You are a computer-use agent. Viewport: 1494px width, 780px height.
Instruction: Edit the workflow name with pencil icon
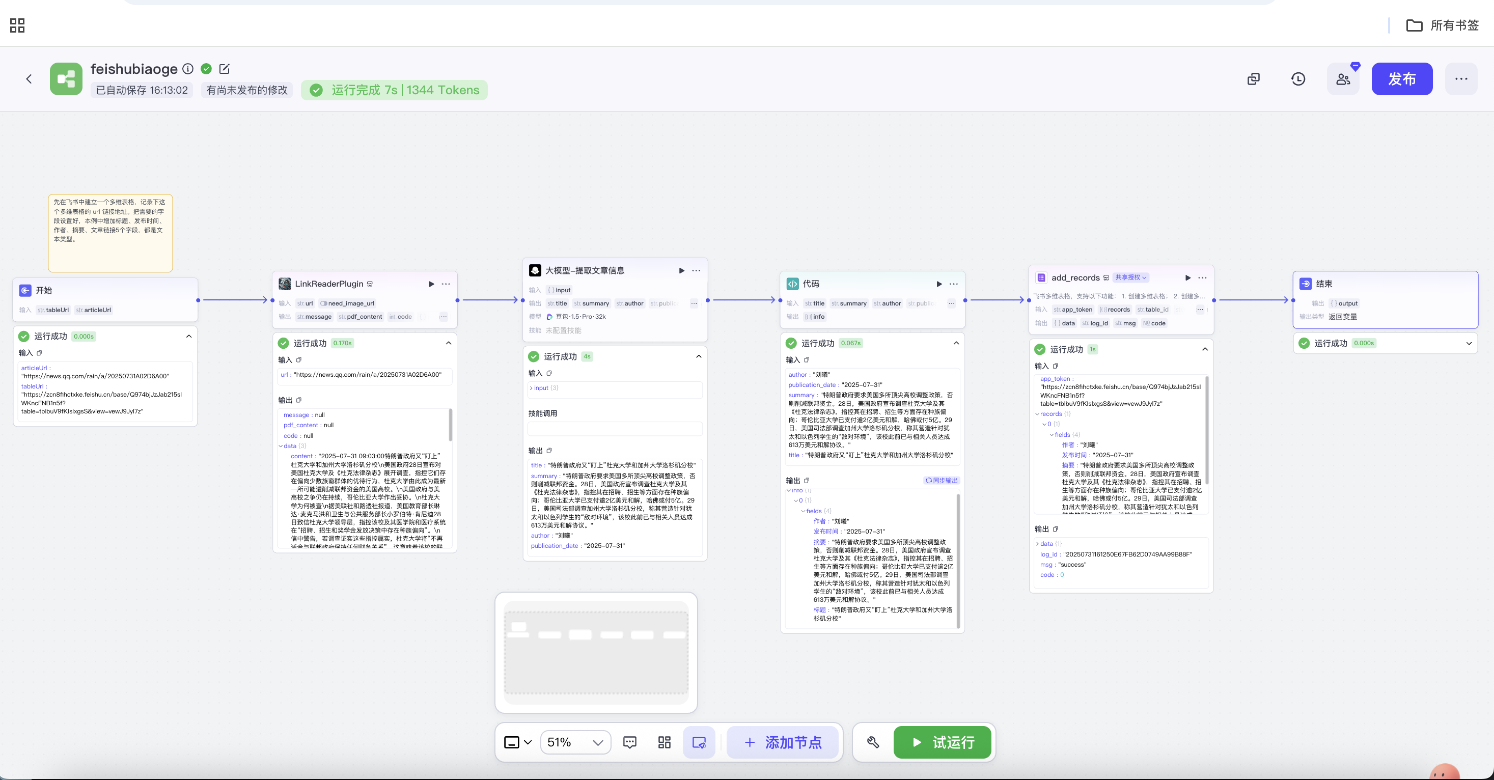pos(225,69)
